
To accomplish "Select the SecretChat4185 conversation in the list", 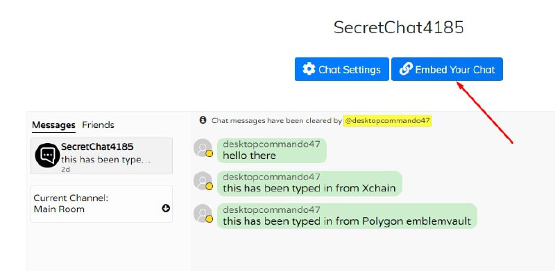I will 101,156.
